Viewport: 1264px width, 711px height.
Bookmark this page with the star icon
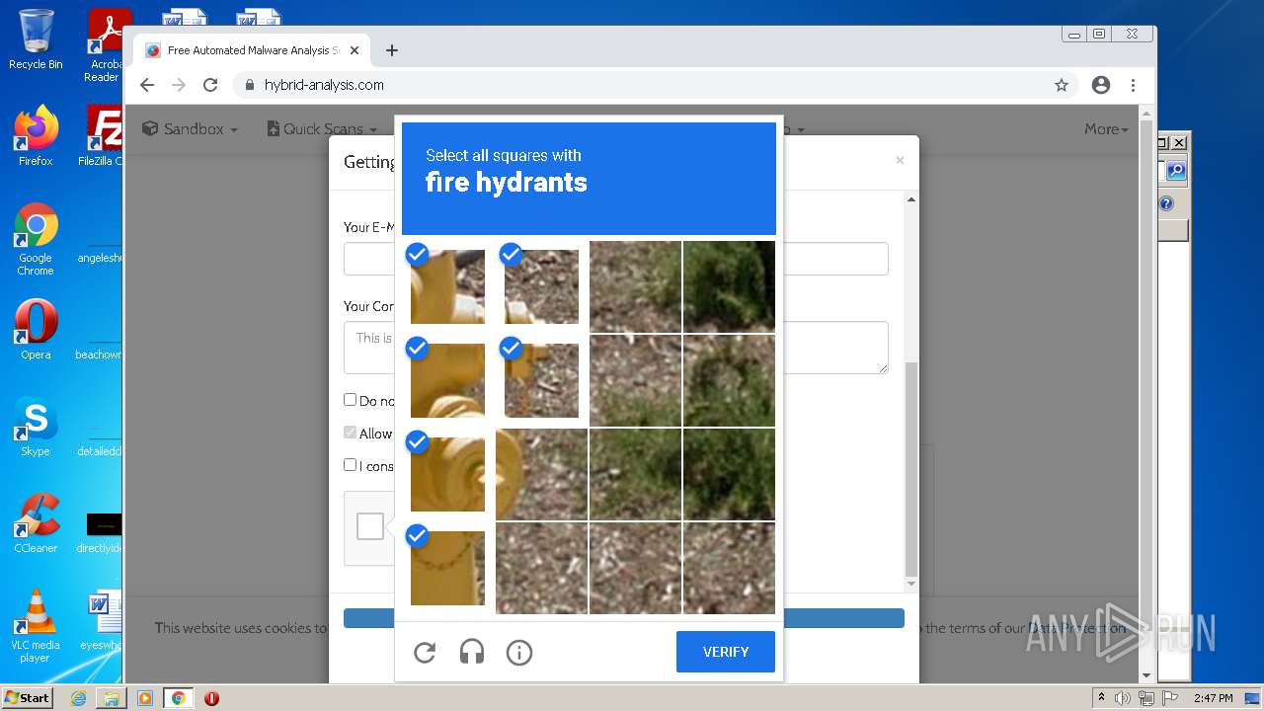(1062, 85)
